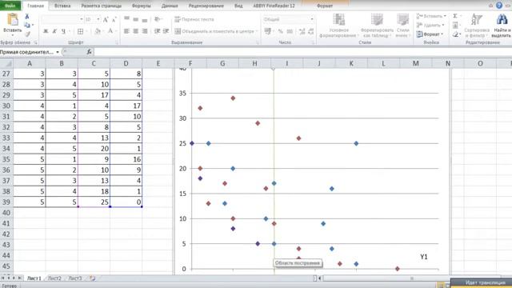The width and height of the screenshot is (512, 288).
Task: Apply fill color with the paint bucket
Action: click(x=98, y=31)
